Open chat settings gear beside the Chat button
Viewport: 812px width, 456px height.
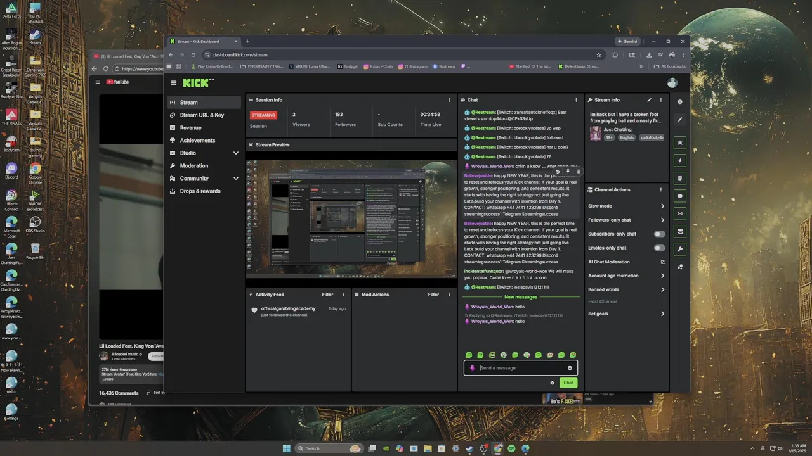tap(552, 383)
